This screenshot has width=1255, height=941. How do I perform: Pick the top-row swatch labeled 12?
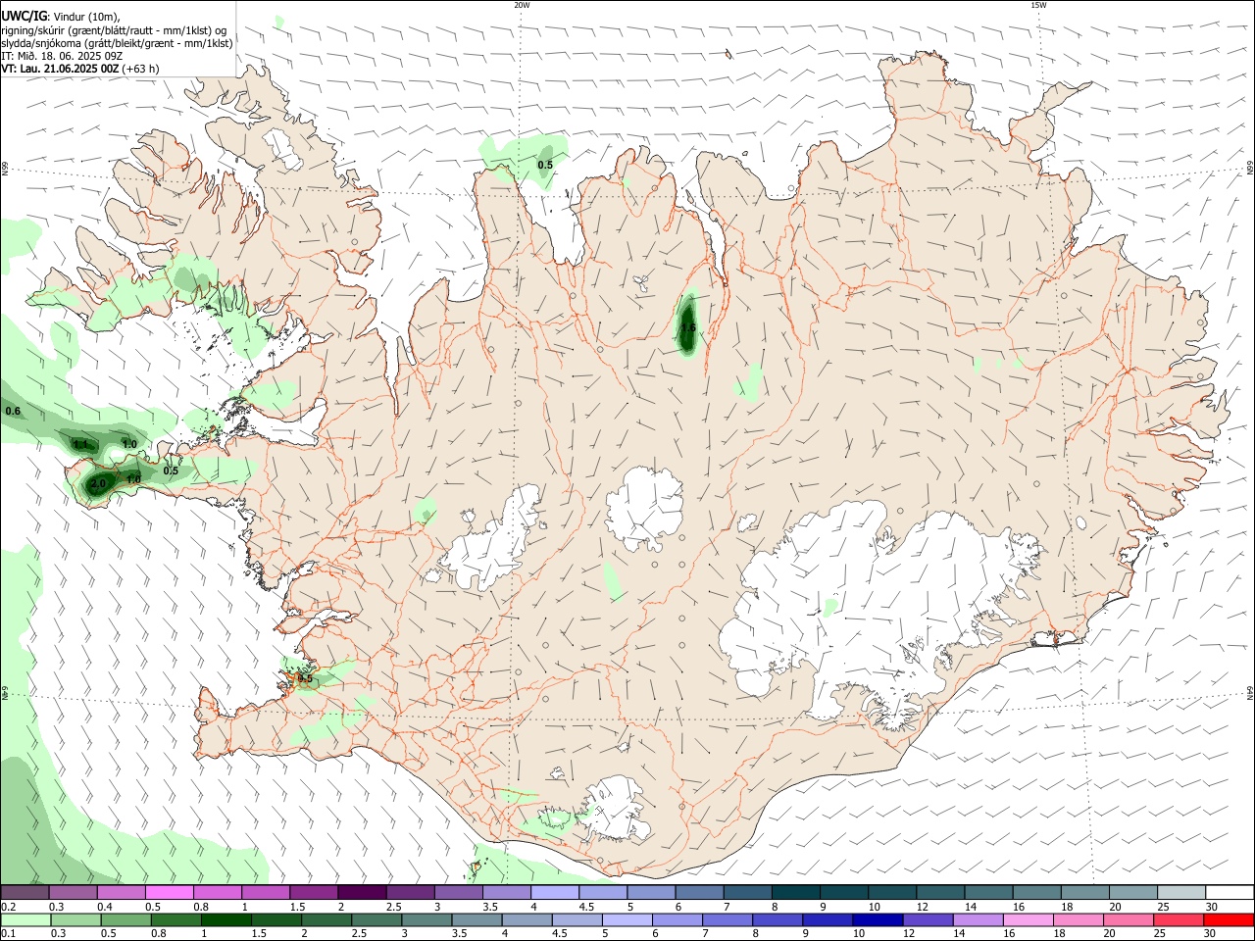point(939,893)
